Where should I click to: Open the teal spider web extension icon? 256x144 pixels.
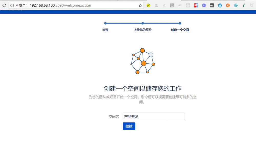[236, 5]
